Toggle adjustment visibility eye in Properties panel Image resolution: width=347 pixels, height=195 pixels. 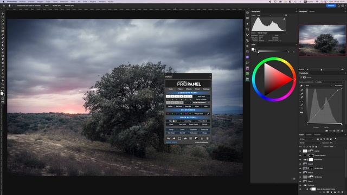pyautogui.click(x=338, y=131)
